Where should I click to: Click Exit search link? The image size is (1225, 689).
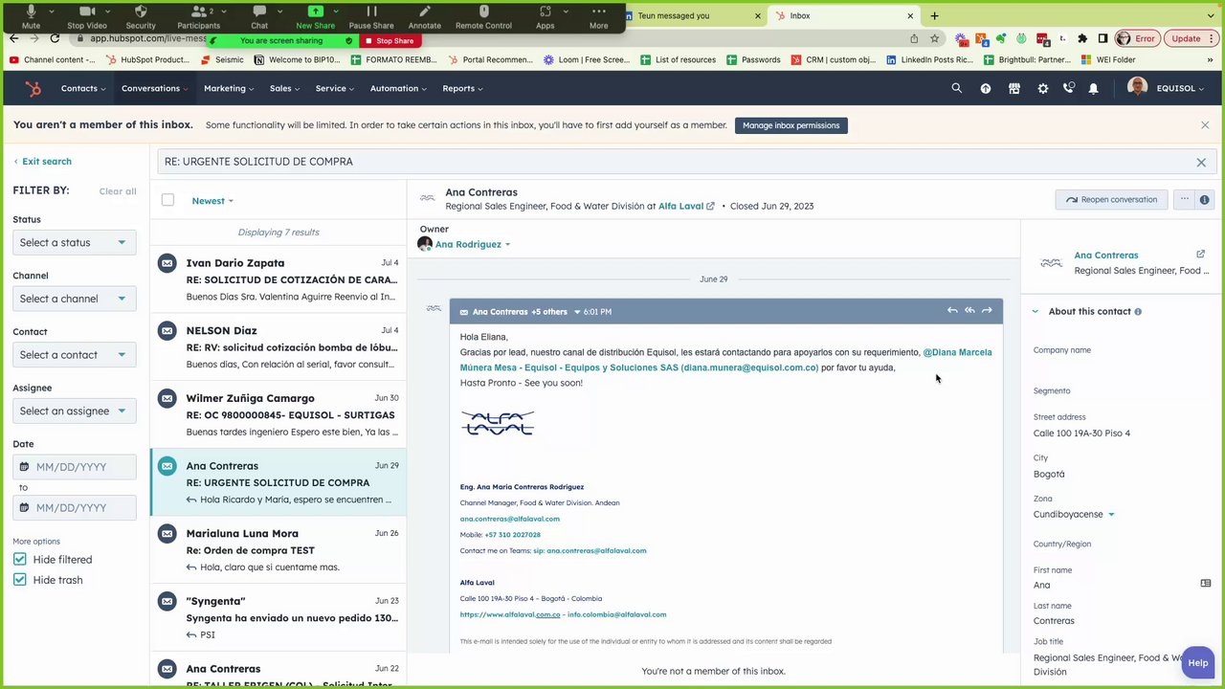point(42,162)
